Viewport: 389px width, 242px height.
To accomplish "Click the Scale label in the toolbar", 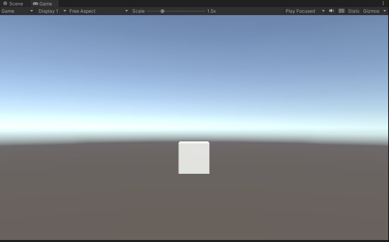I will point(138,11).
